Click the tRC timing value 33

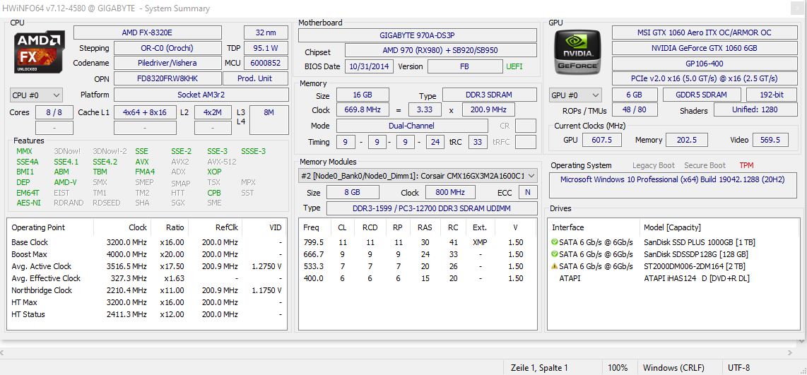(478, 141)
